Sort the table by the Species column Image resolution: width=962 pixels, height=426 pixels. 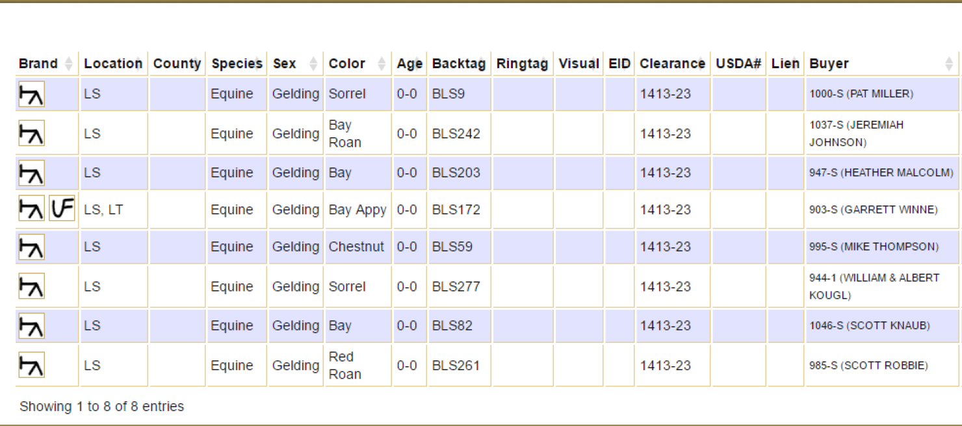click(x=237, y=64)
